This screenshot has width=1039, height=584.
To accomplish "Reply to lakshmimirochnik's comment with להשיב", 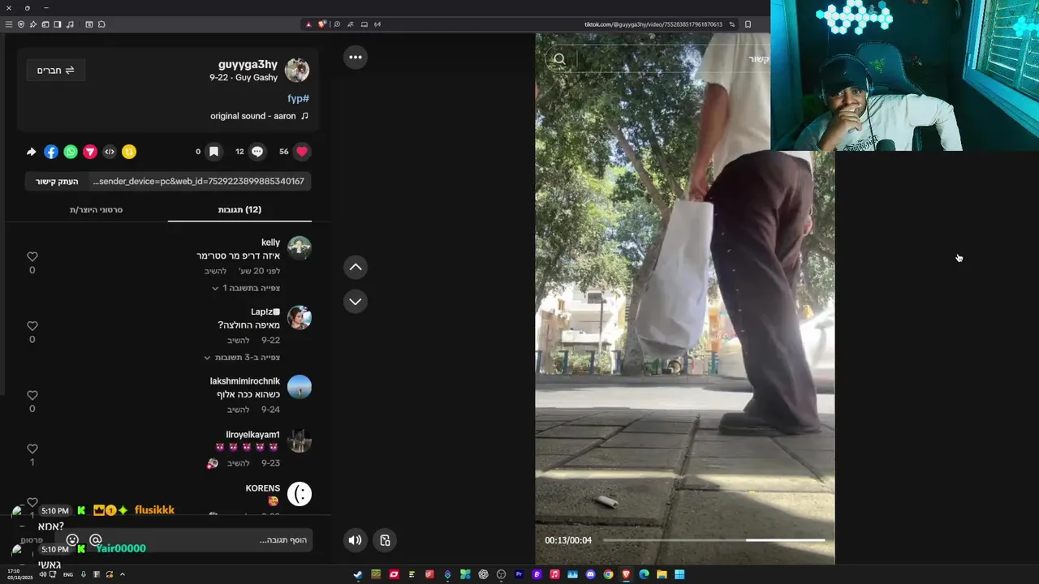I will (239, 410).
